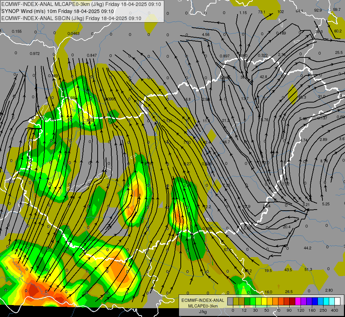Image resolution: width=345 pixels, height=317 pixels.
Task: Click the map value 0.847
Action: coord(92,55)
